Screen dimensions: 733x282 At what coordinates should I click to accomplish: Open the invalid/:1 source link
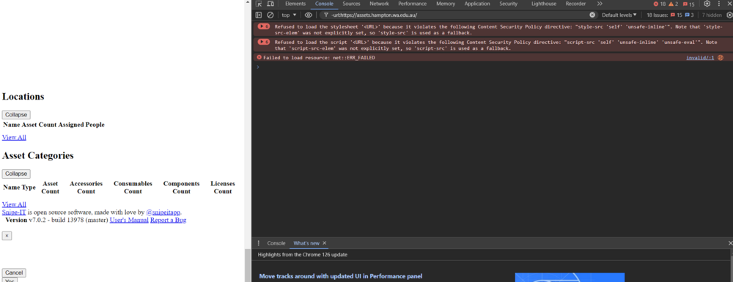coord(700,58)
